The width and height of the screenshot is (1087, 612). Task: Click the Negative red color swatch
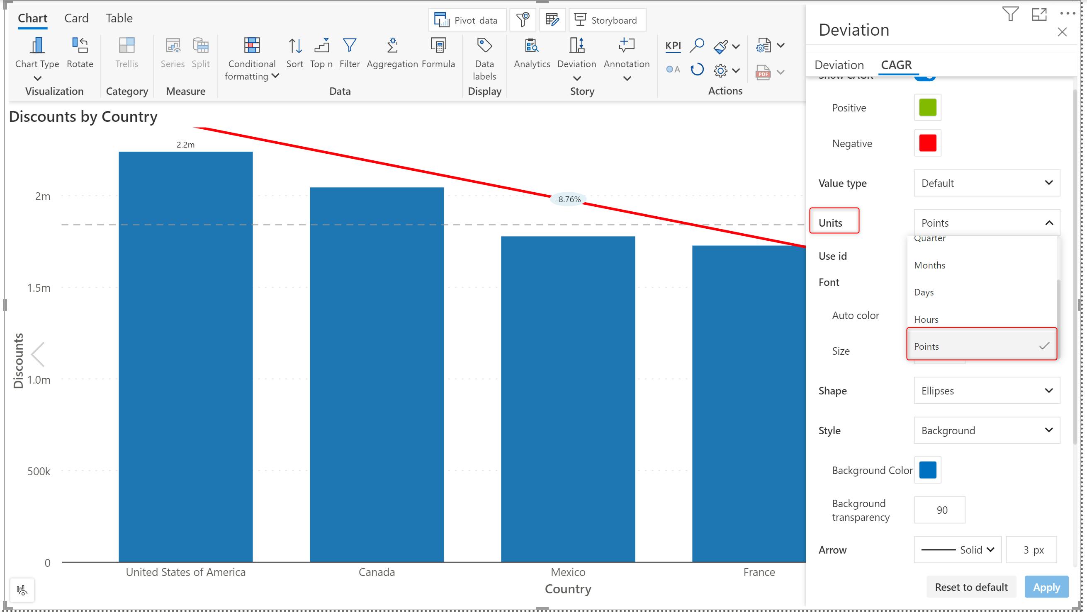927,143
